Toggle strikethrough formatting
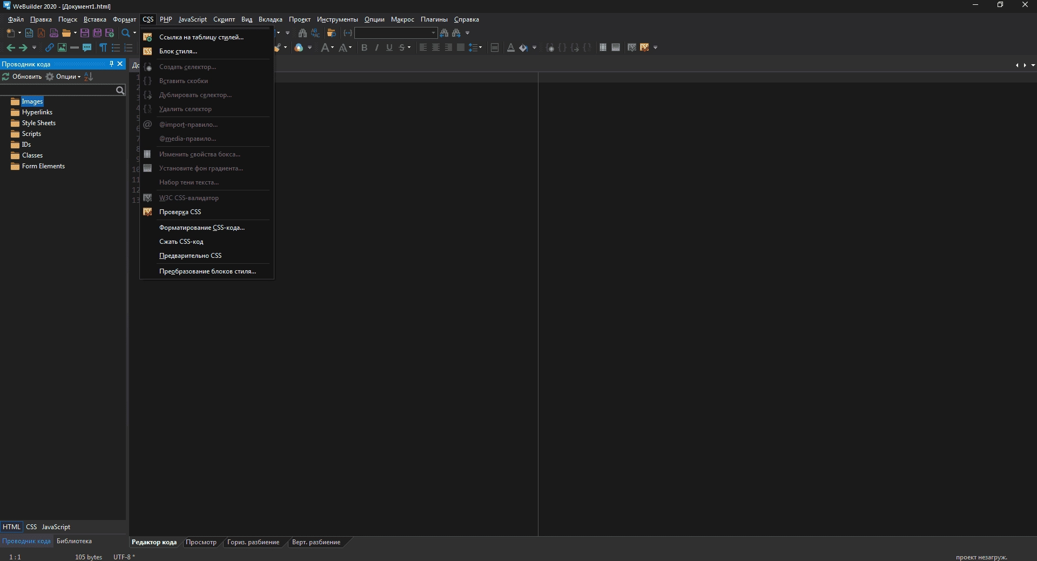Viewport: 1037px width, 561px height. point(402,47)
